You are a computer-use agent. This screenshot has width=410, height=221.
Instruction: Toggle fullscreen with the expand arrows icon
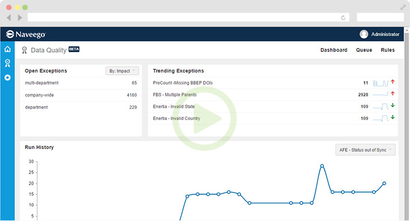(403, 7)
